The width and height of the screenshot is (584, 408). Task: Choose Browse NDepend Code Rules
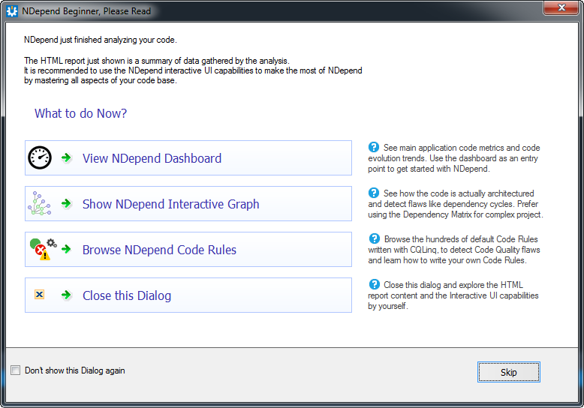tap(188, 250)
